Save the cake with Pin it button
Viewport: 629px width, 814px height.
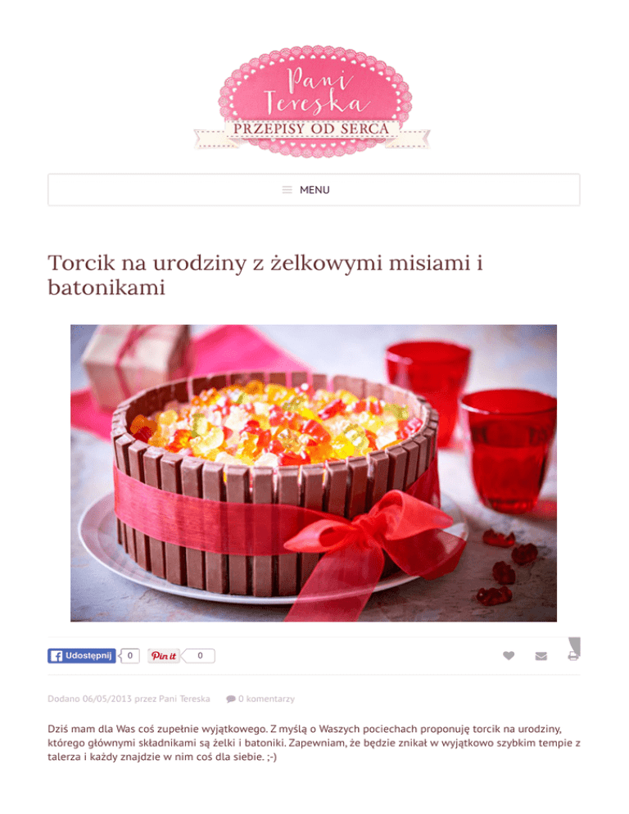(164, 656)
